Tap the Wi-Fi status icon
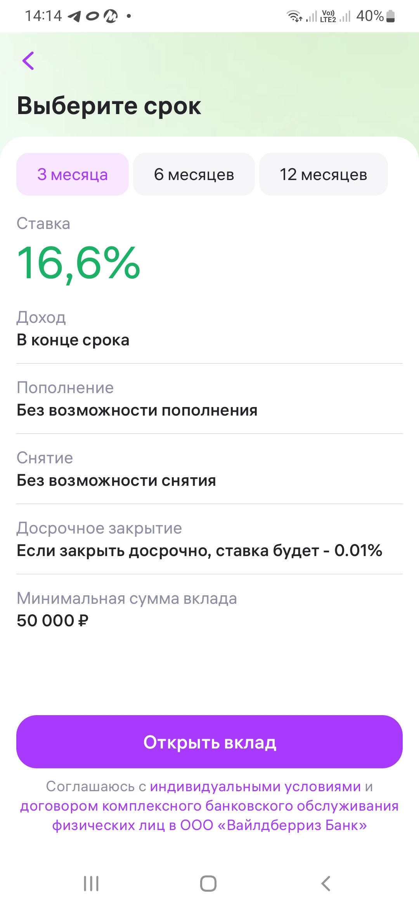419x908 pixels. (294, 16)
